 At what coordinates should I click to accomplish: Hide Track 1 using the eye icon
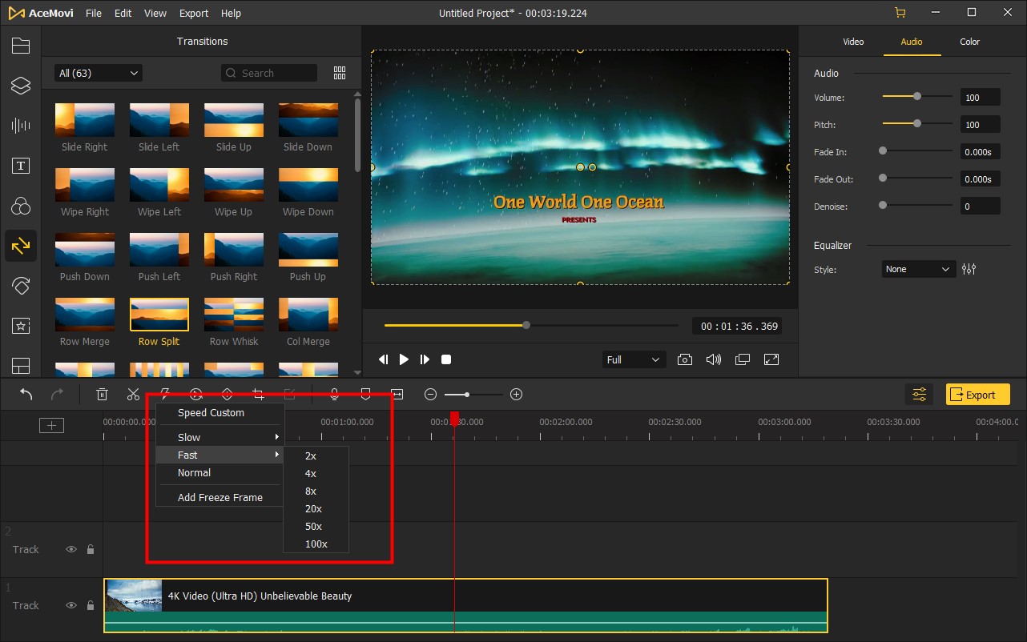pyautogui.click(x=71, y=606)
